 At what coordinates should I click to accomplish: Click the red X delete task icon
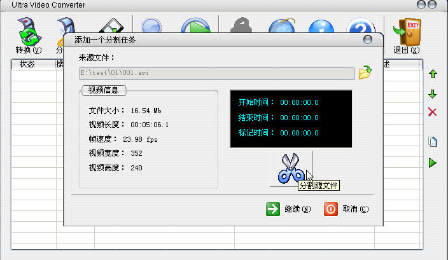pyautogui.click(x=432, y=112)
